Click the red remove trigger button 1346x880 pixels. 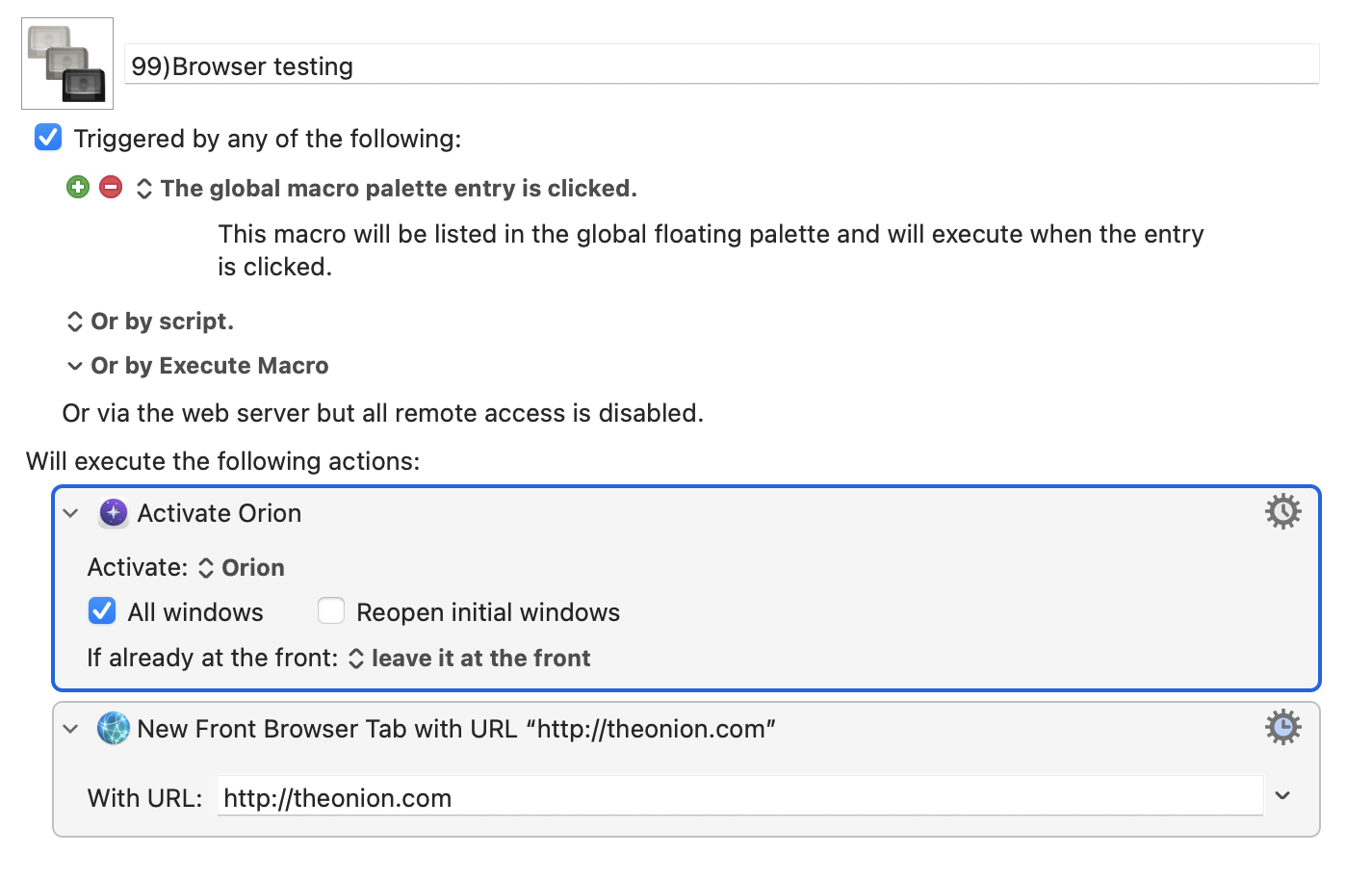coord(111,187)
